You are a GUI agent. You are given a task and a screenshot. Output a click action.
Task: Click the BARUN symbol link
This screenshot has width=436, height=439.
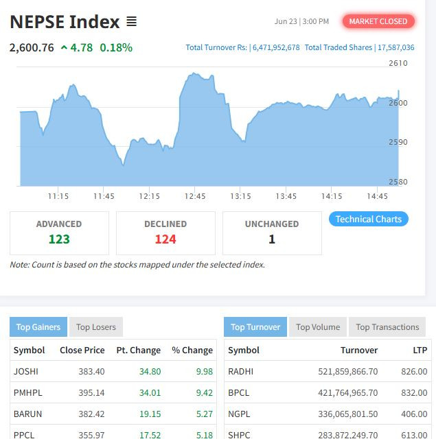pos(27,414)
